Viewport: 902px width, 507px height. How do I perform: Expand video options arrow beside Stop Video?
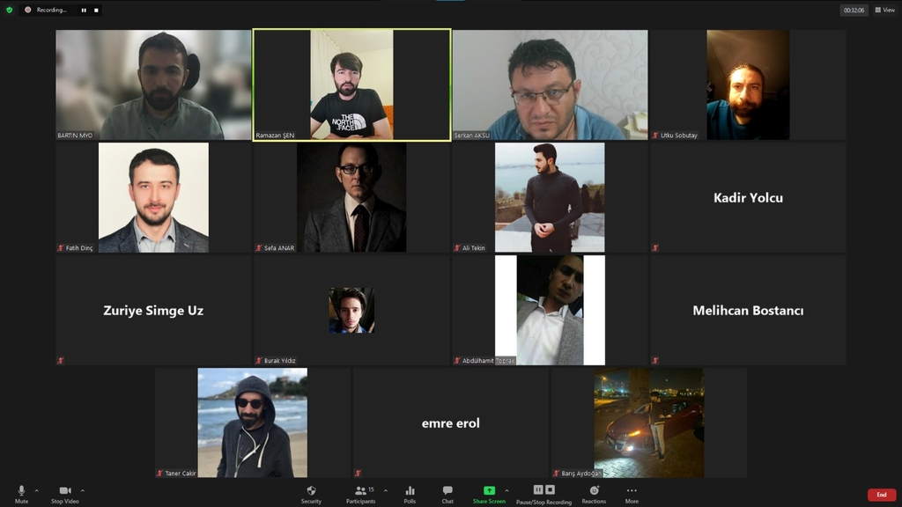tap(83, 490)
